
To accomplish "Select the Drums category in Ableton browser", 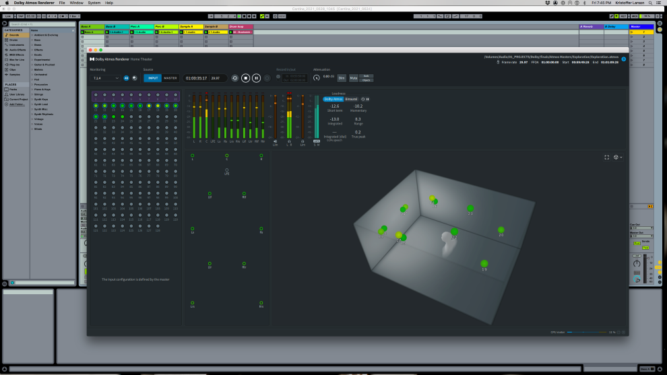I will (16, 40).
